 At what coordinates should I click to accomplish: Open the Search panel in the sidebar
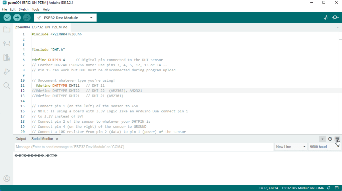pyautogui.click(x=7, y=86)
